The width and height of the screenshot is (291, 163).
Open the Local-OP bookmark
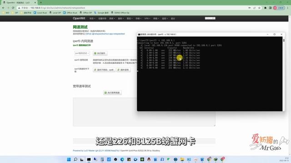click(55, 13)
